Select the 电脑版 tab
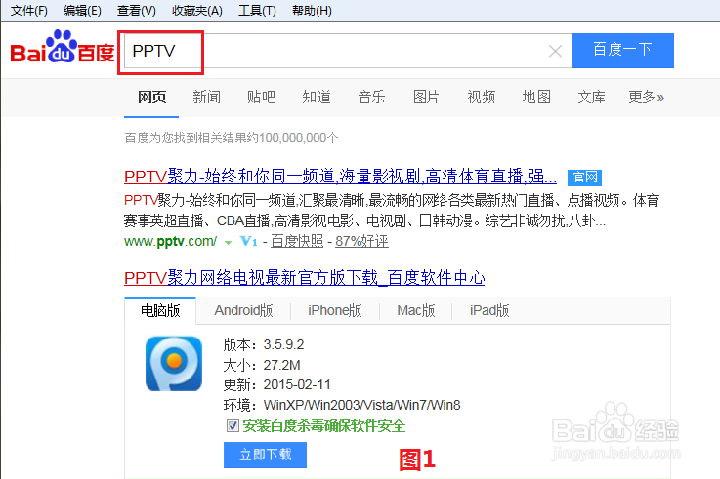 coord(160,311)
